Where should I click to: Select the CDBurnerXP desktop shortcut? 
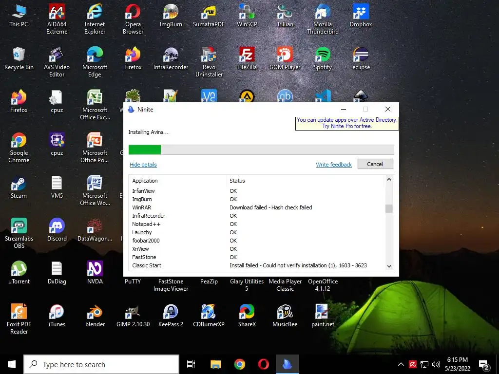(x=209, y=316)
